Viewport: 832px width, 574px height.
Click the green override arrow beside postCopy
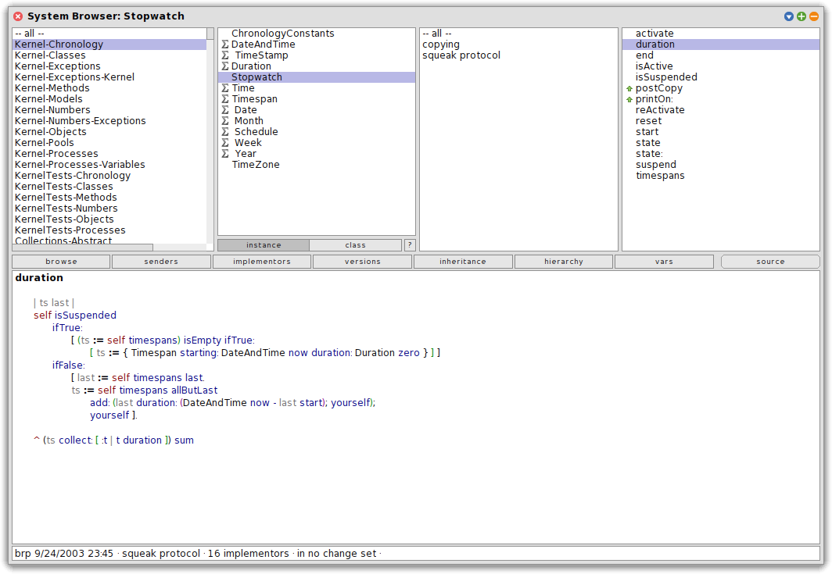tap(629, 88)
